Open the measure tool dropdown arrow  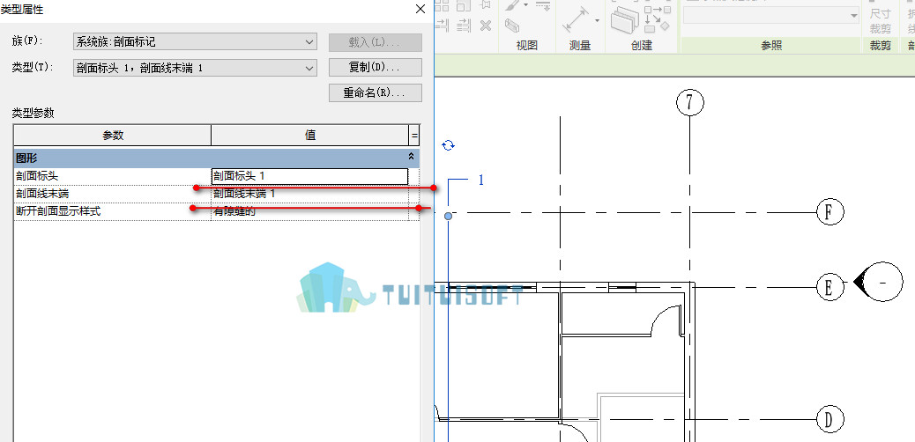click(597, 21)
